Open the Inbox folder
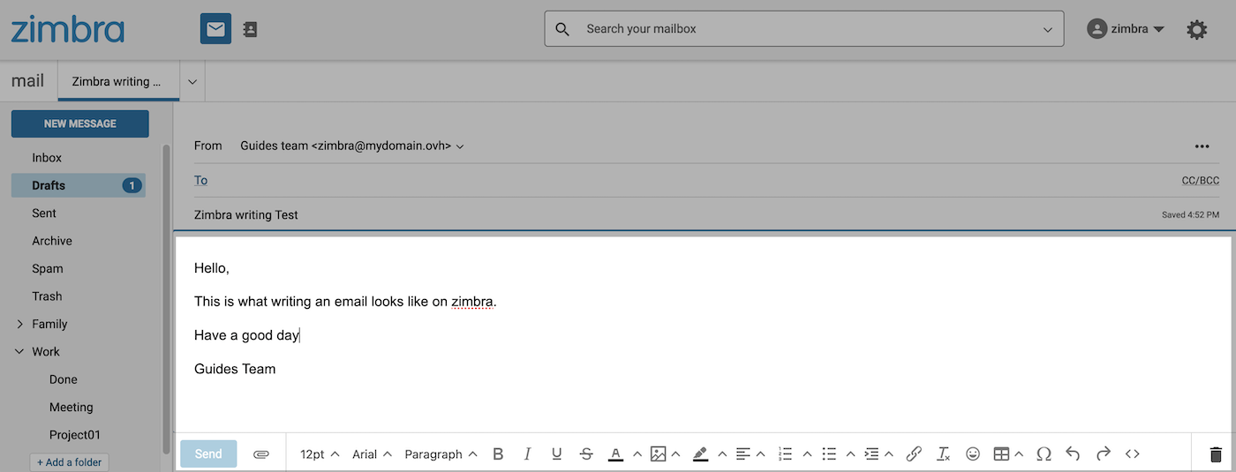Screen dimensions: 1236x472 (x=47, y=158)
